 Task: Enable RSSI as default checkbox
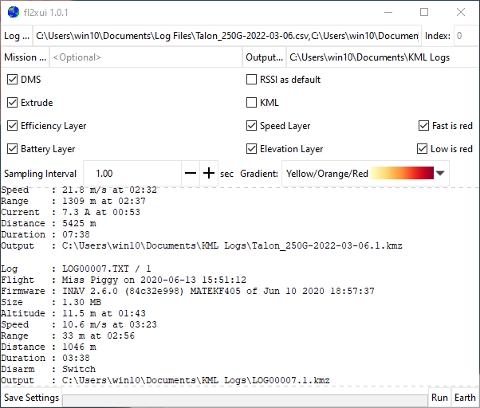(x=252, y=80)
